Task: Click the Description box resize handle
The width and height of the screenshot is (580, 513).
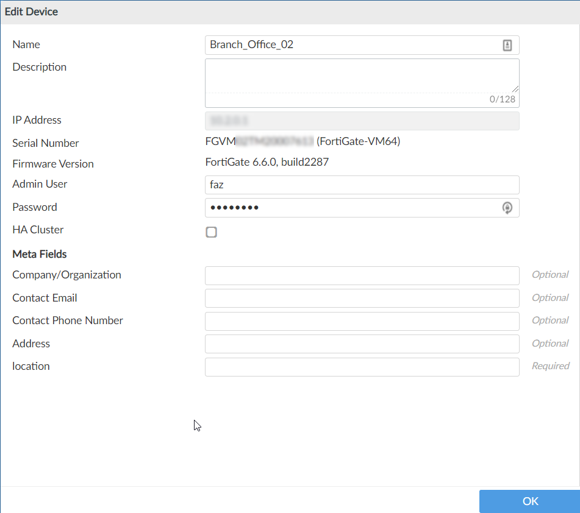Action: [x=515, y=88]
